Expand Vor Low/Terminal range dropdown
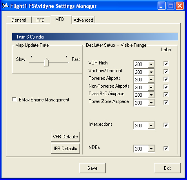The width and height of the screenshot is (187, 180). (x=151, y=72)
